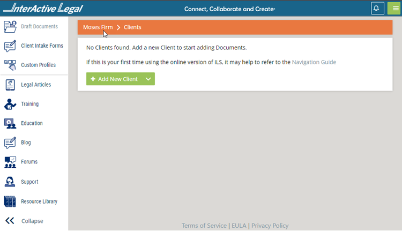Click the Add New Client button
This screenshot has height=231, width=402.
[x=115, y=79]
